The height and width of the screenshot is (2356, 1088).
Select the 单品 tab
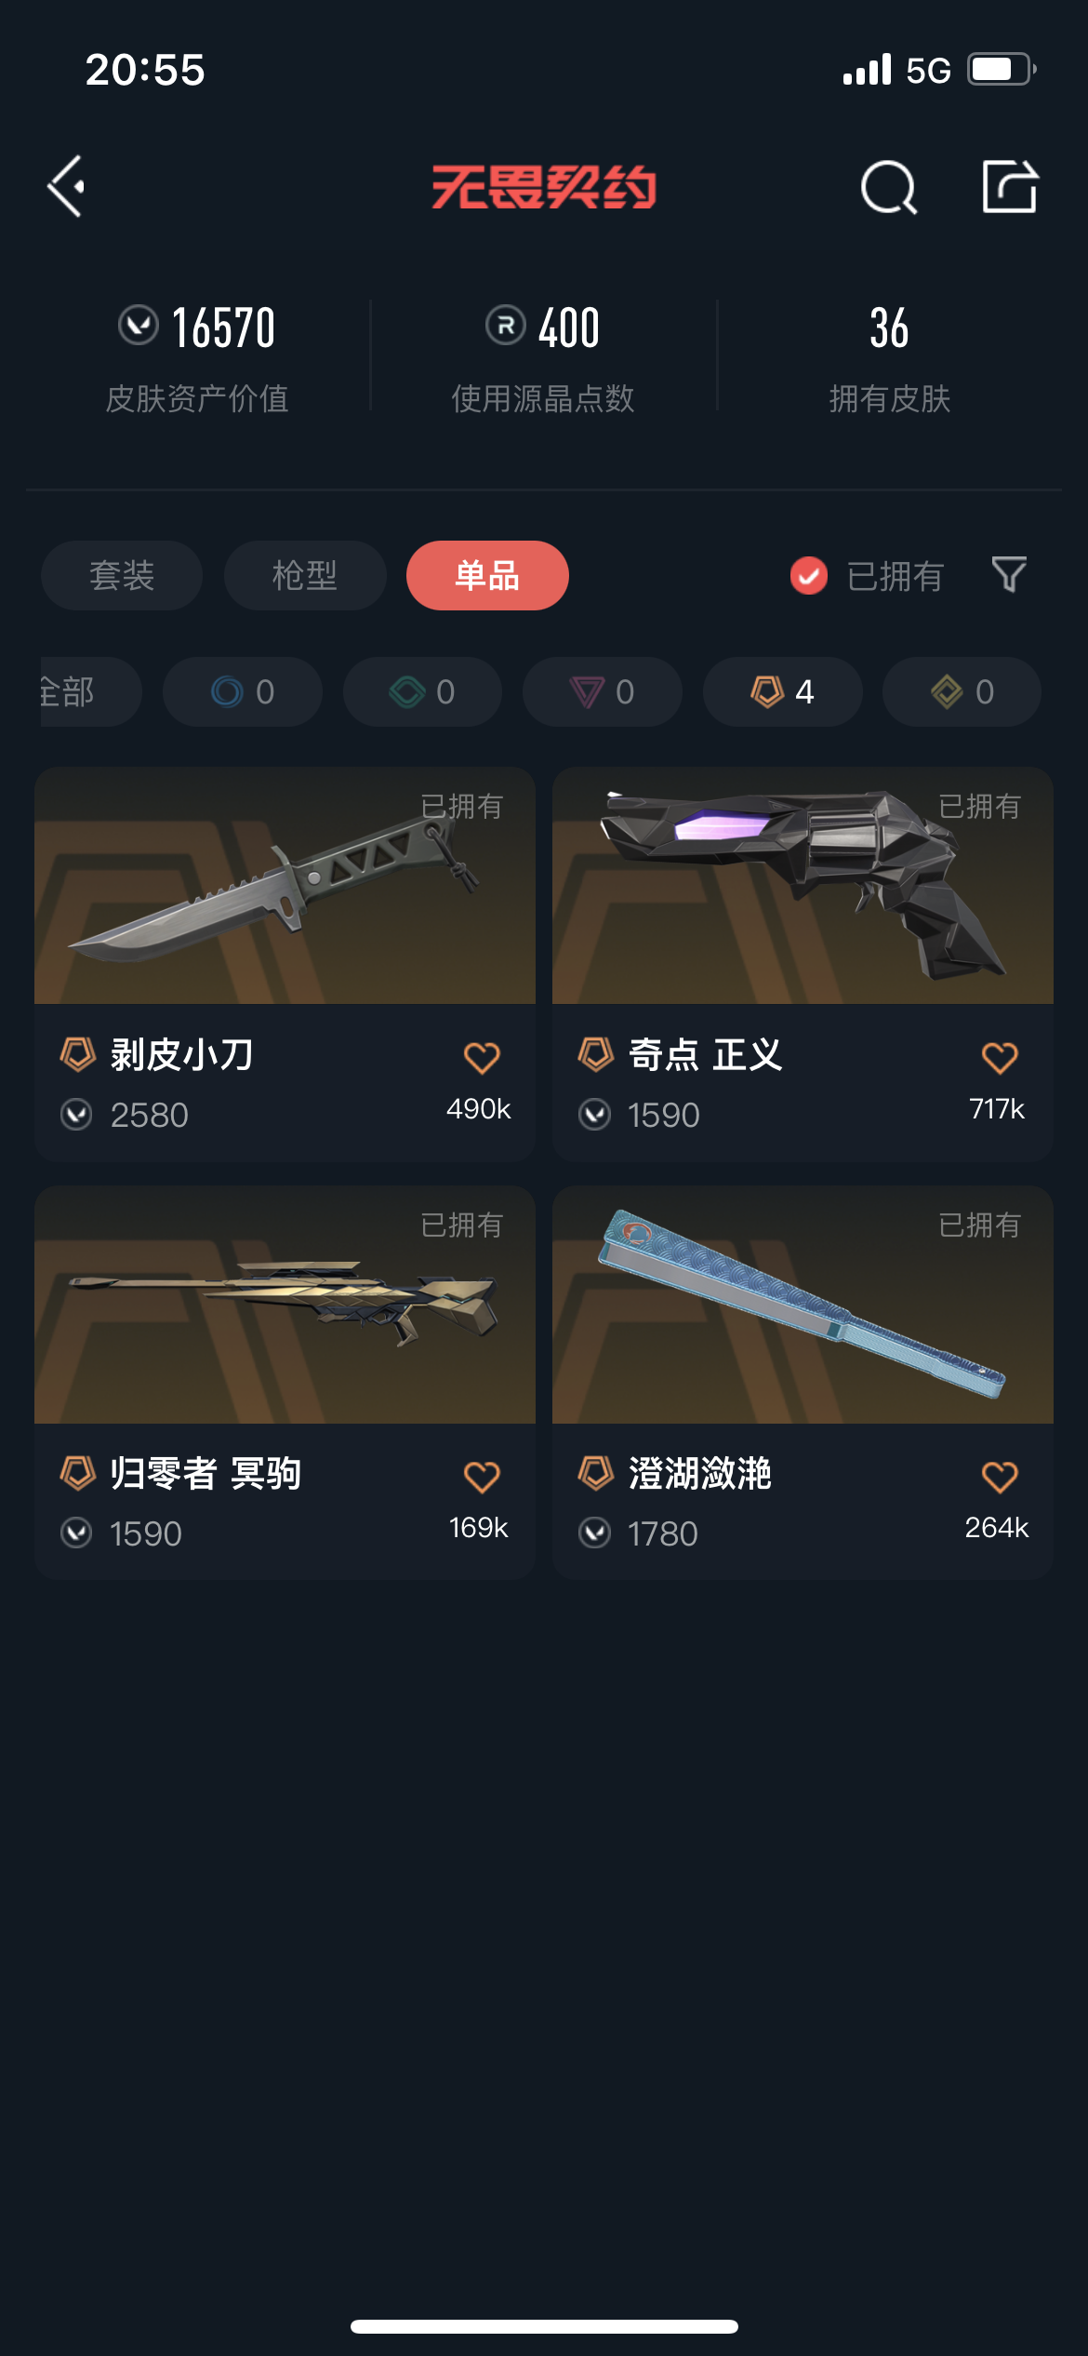tap(487, 575)
